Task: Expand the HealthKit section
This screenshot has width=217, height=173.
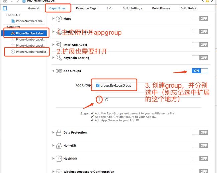Action: coord(53,158)
